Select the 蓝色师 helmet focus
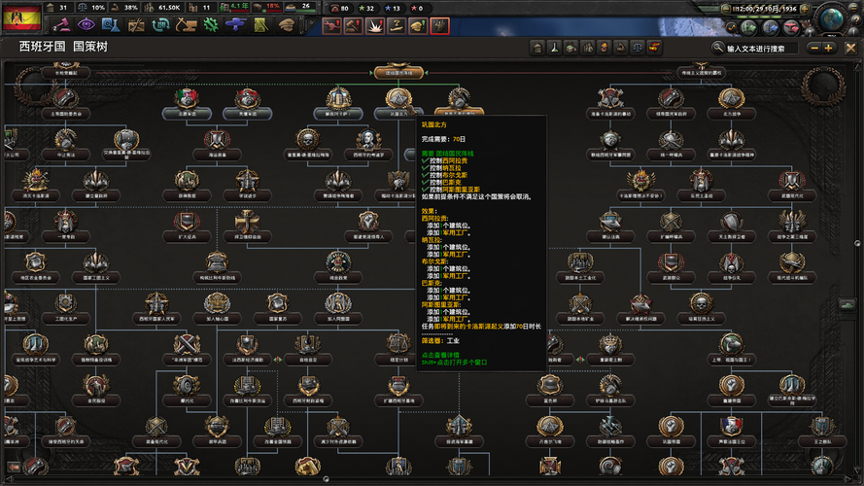 (x=550, y=391)
